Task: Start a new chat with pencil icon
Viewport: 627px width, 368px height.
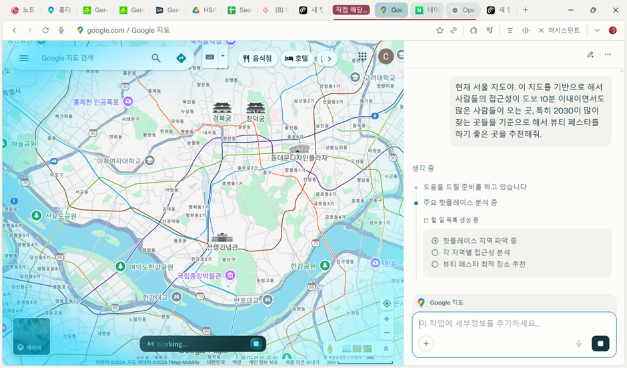Action: [x=590, y=55]
